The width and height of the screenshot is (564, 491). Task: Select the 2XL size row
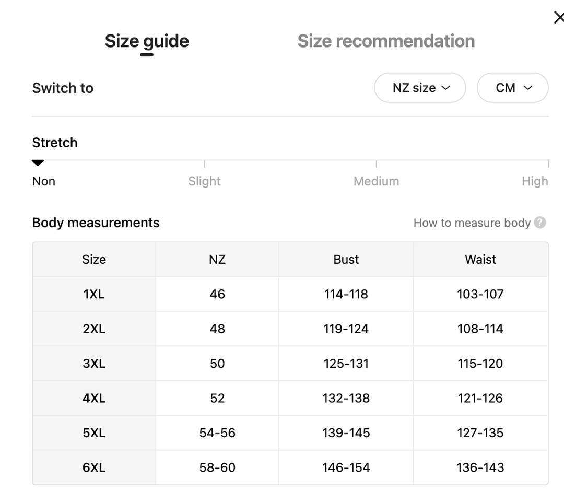(94, 329)
